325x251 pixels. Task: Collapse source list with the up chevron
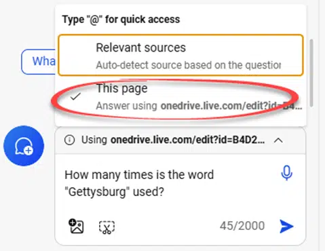click(x=278, y=140)
